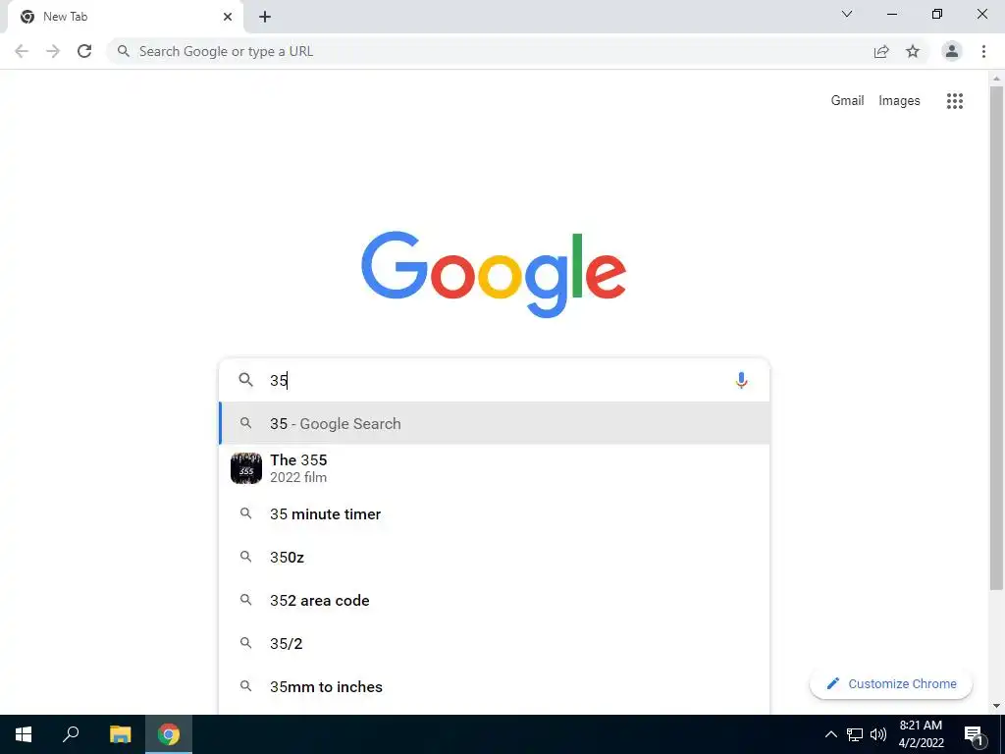Open the taskbar clock and date
This screenshot has width=1005, height=754.
coord(921,734)
